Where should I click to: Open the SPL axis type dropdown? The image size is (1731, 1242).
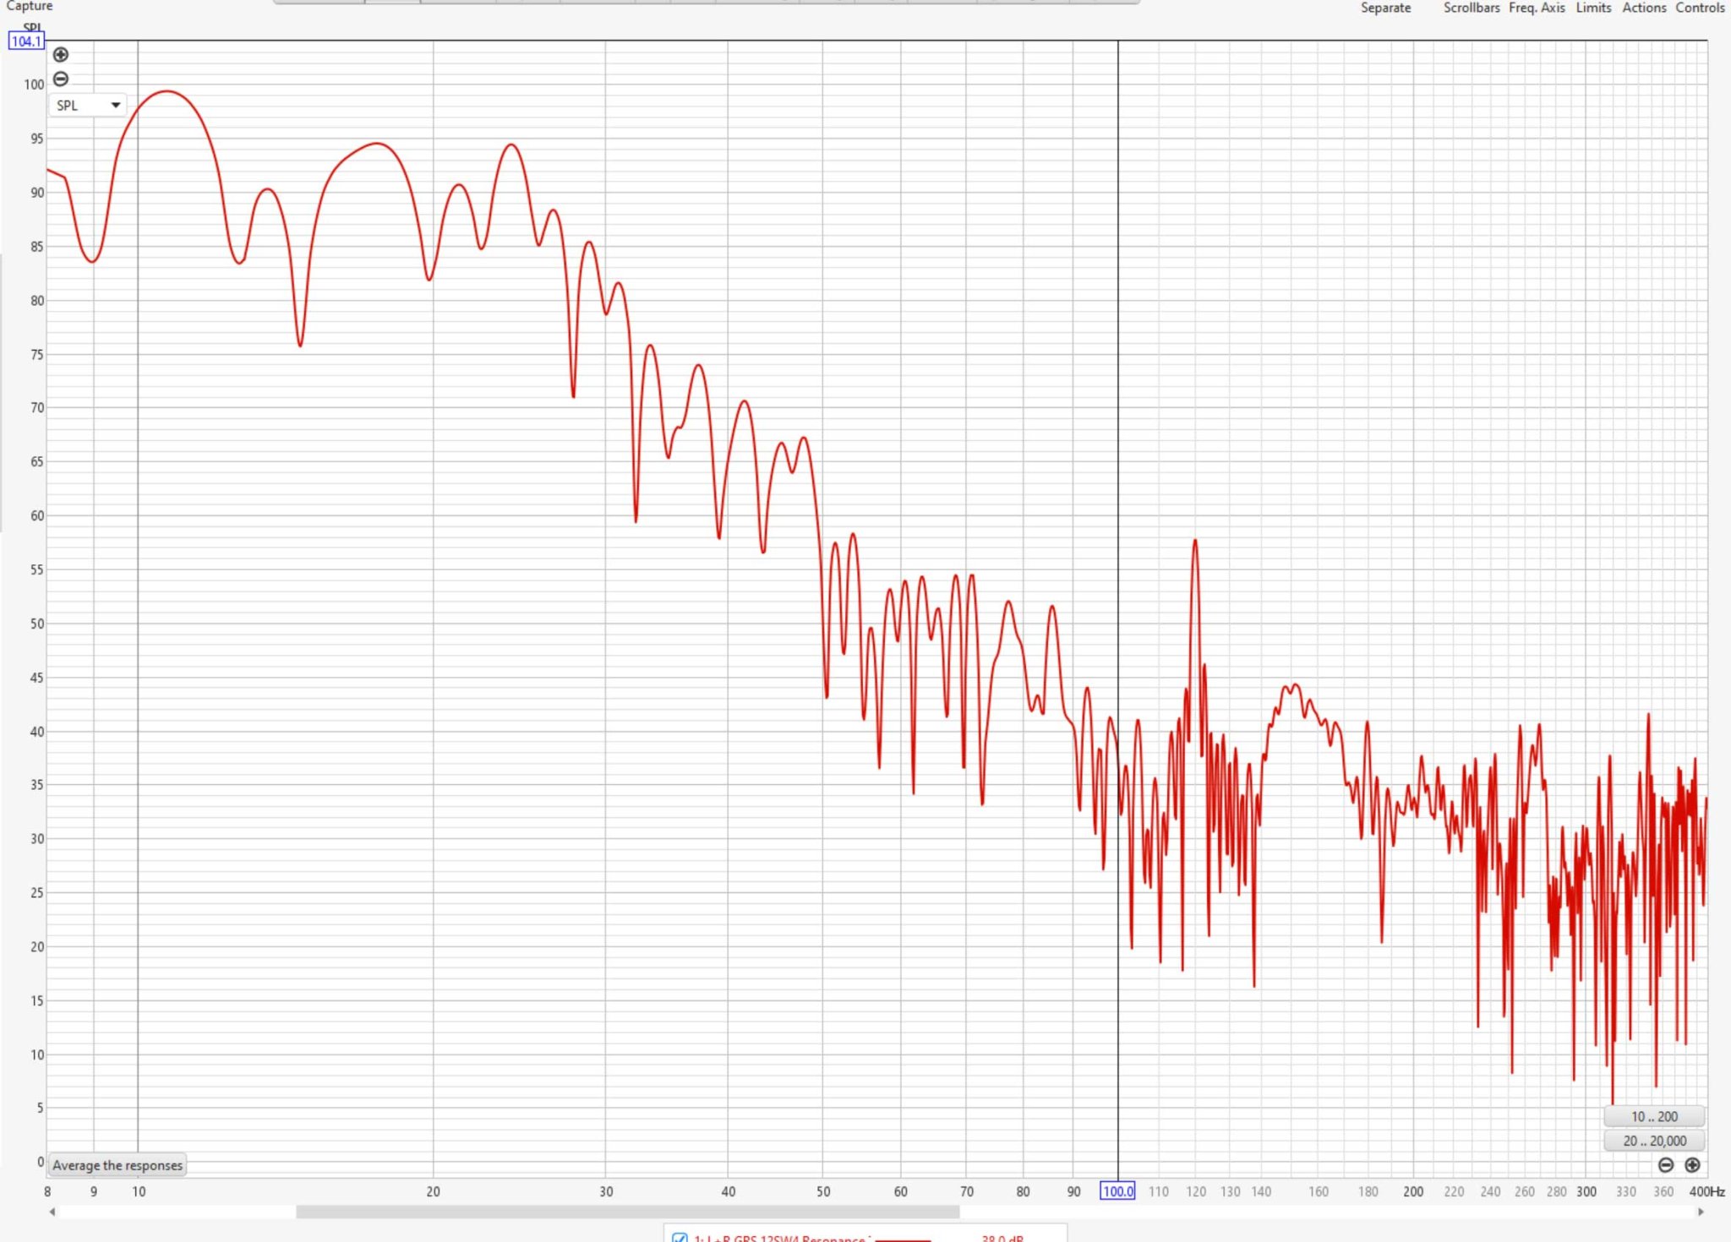pos(88,106)
